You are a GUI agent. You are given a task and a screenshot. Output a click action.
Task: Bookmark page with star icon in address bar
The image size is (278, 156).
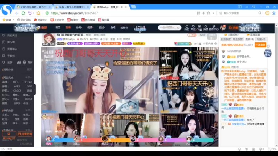click(208, 13)
